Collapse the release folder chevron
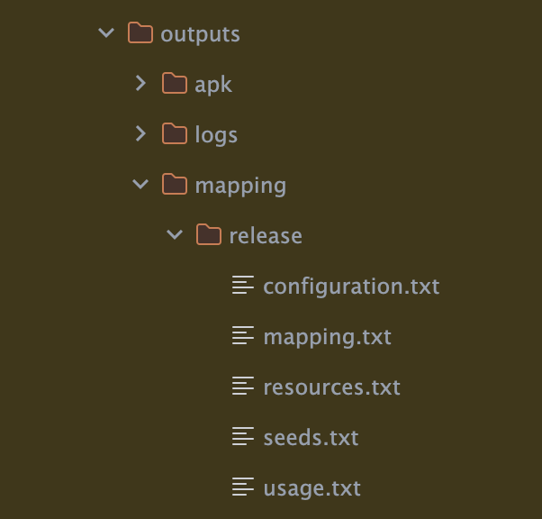 click(x=175, y=235)
